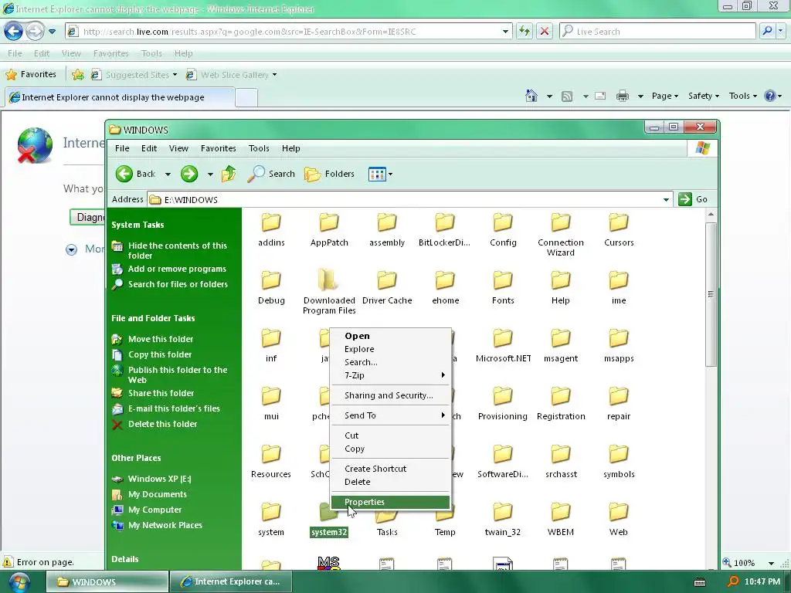Open Tools menu in WINDOWS window
The image size is (791, 593).
[259, 148]
